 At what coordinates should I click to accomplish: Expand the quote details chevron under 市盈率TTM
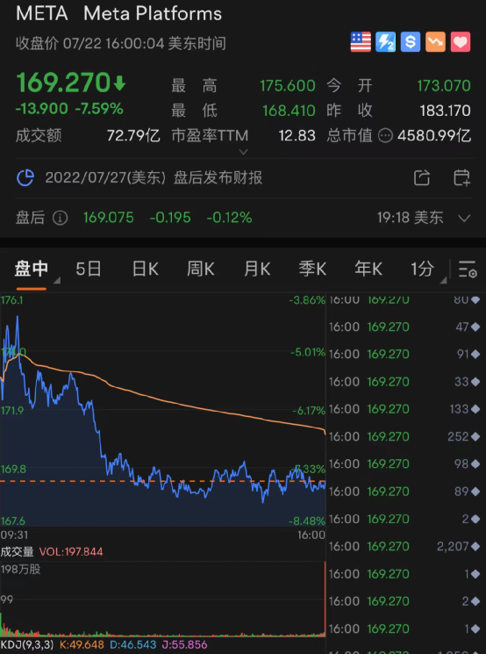point(243,152)
